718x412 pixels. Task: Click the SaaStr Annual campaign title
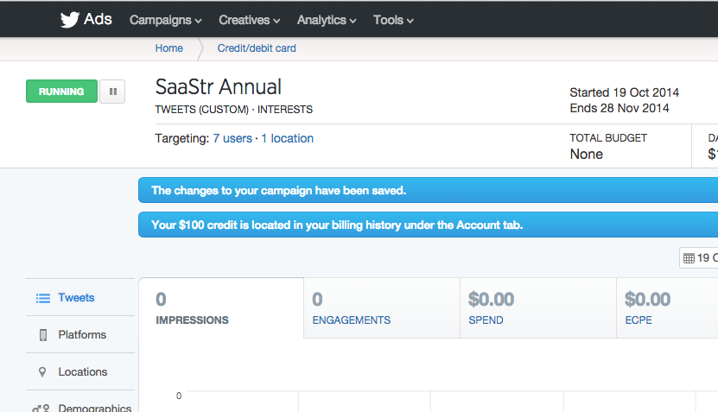(x=218, y=86)
